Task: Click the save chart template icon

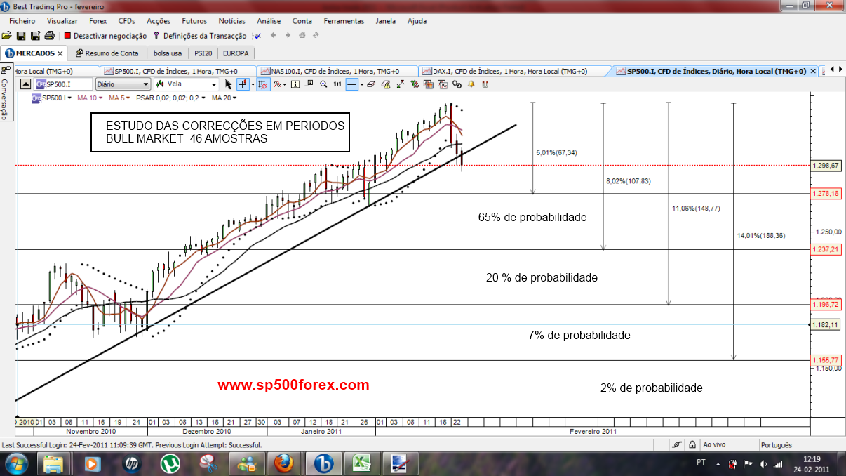Action: click(x=429, y=84)
